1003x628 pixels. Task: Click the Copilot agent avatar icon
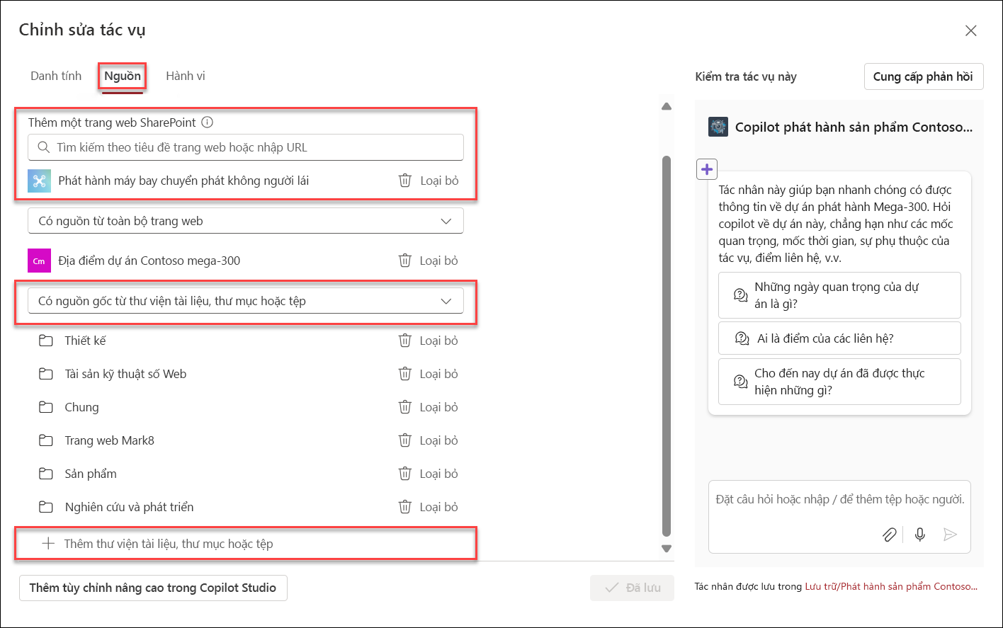[x=718, y=127]
